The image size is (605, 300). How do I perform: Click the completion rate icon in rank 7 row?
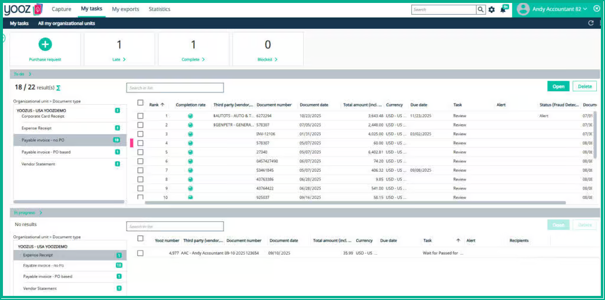(x=190, y=170)
